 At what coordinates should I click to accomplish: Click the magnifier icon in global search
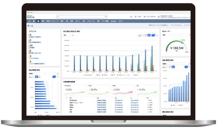click(106, 17)
